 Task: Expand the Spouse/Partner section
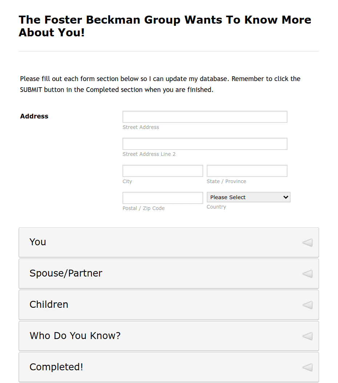tap(168, 273)
